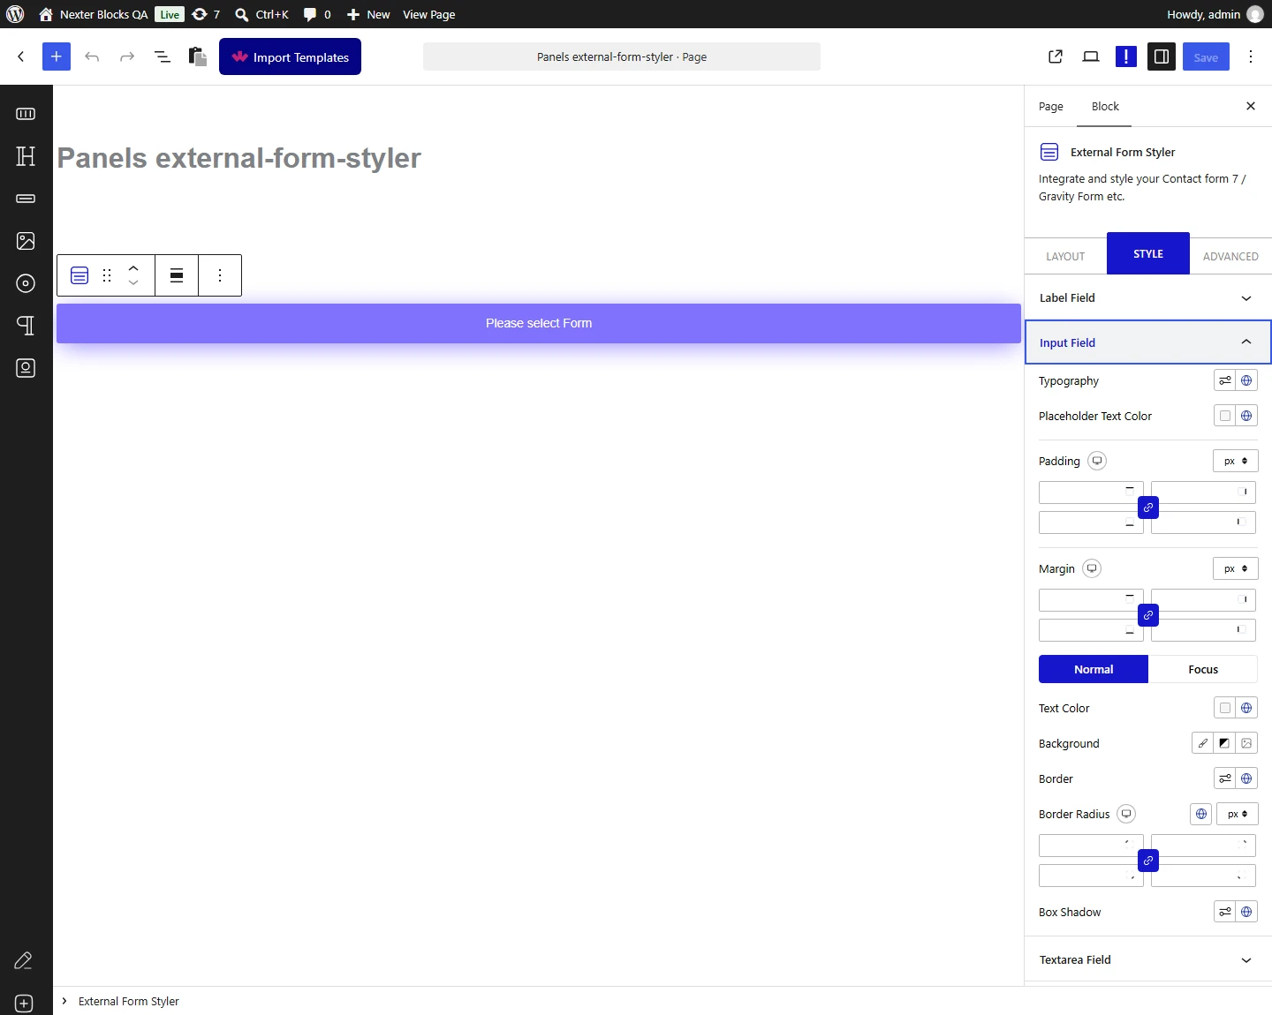Toggle the settings sidebar panel button
Screen dimensions: 1272x1015
pyautogui.click(x=1162, y=56)
